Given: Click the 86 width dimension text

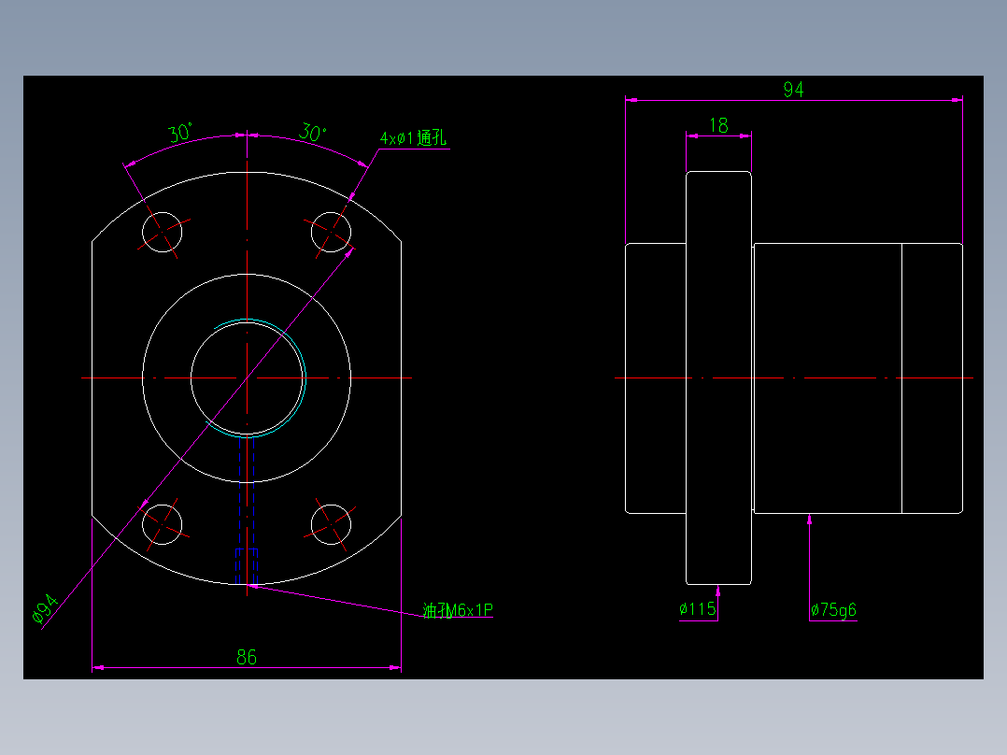Looking at the screenshot, I should pyautogui.click(x=247, y=657).
